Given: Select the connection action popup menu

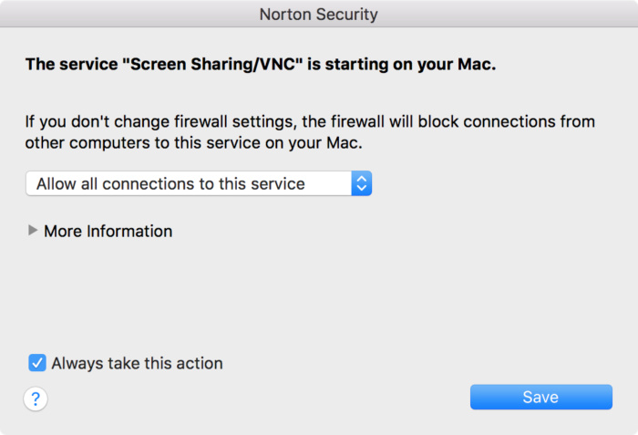Looking at the screenshot, I should pos(199,183).
